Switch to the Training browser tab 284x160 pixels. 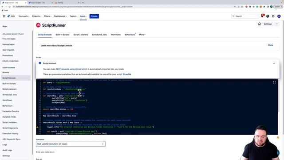(x=67, y=3)
